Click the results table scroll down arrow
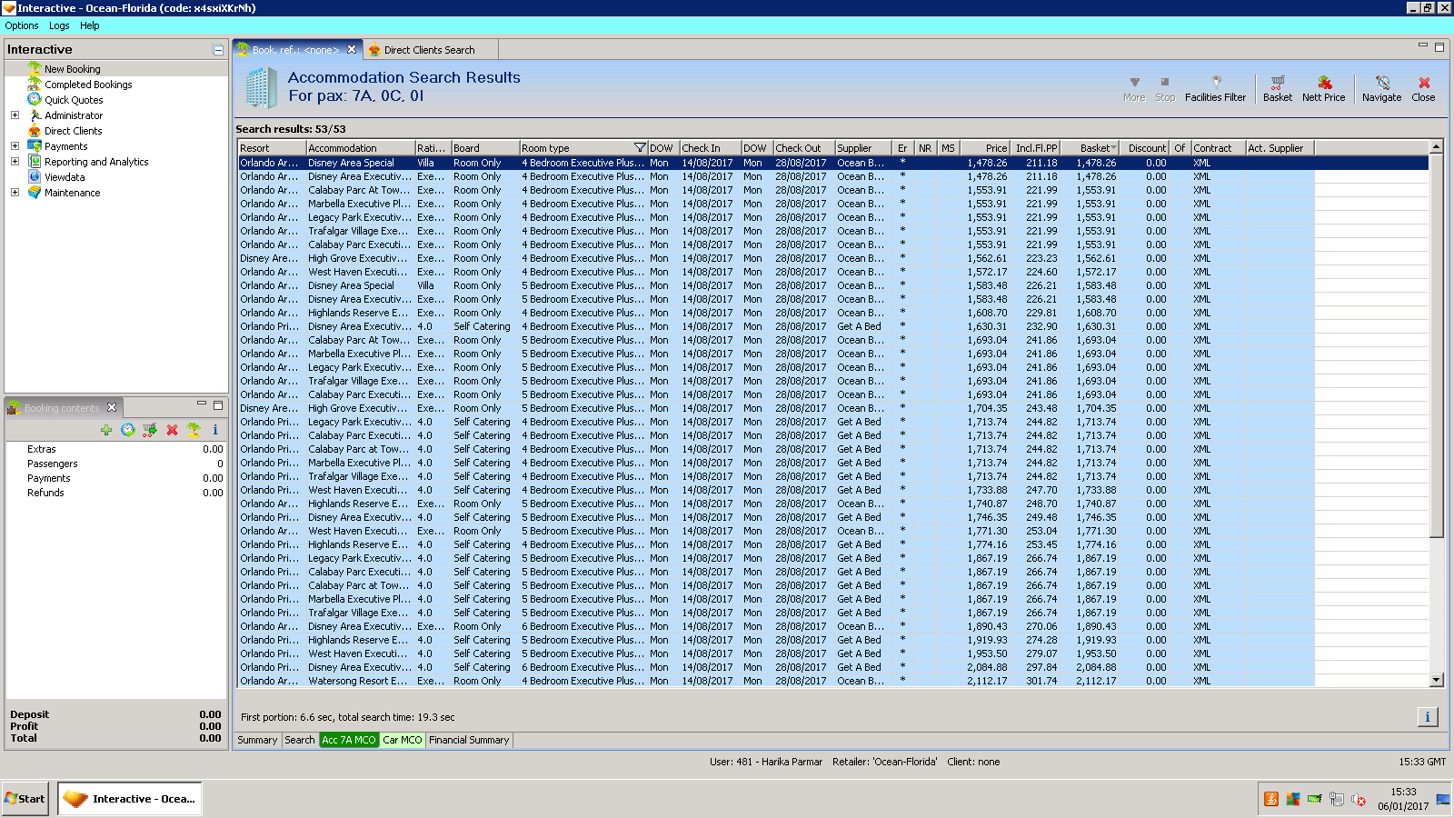This screenshot has height=818, width=1454. coord(1437,680)
